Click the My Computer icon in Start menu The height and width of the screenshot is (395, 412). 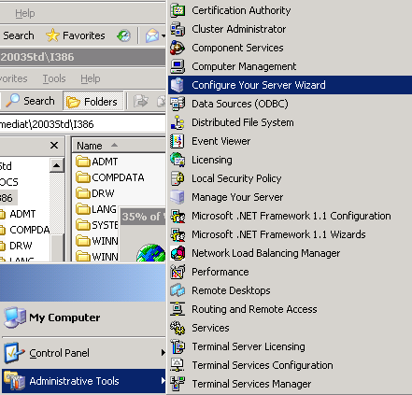15,317
